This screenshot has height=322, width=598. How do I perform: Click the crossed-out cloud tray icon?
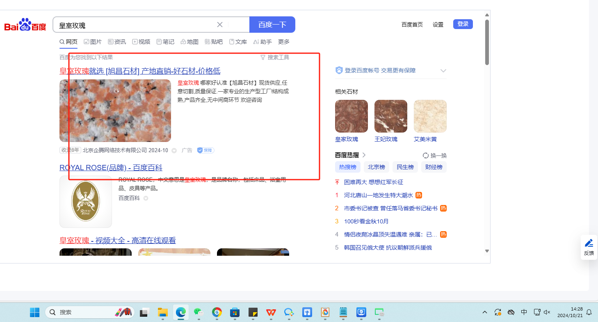click(x=511, y=312)
